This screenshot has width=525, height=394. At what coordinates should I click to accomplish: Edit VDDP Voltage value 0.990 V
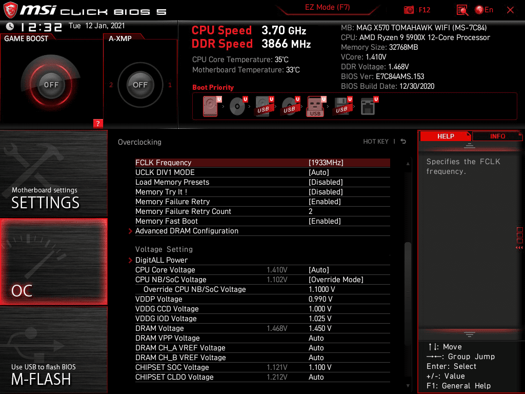coord(262,299)
